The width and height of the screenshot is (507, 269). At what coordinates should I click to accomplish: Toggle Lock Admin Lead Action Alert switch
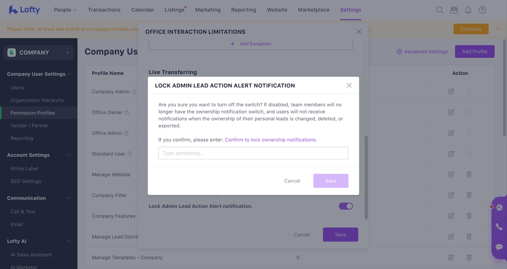click(346, 206)
